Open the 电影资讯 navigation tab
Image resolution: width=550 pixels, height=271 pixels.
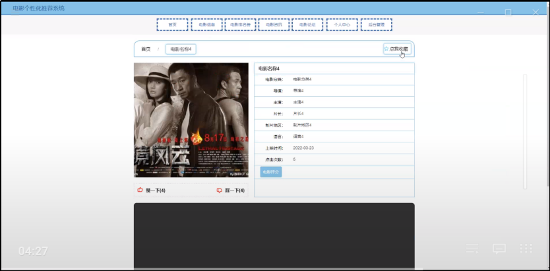pyautogui.click(x=274, y=25)
